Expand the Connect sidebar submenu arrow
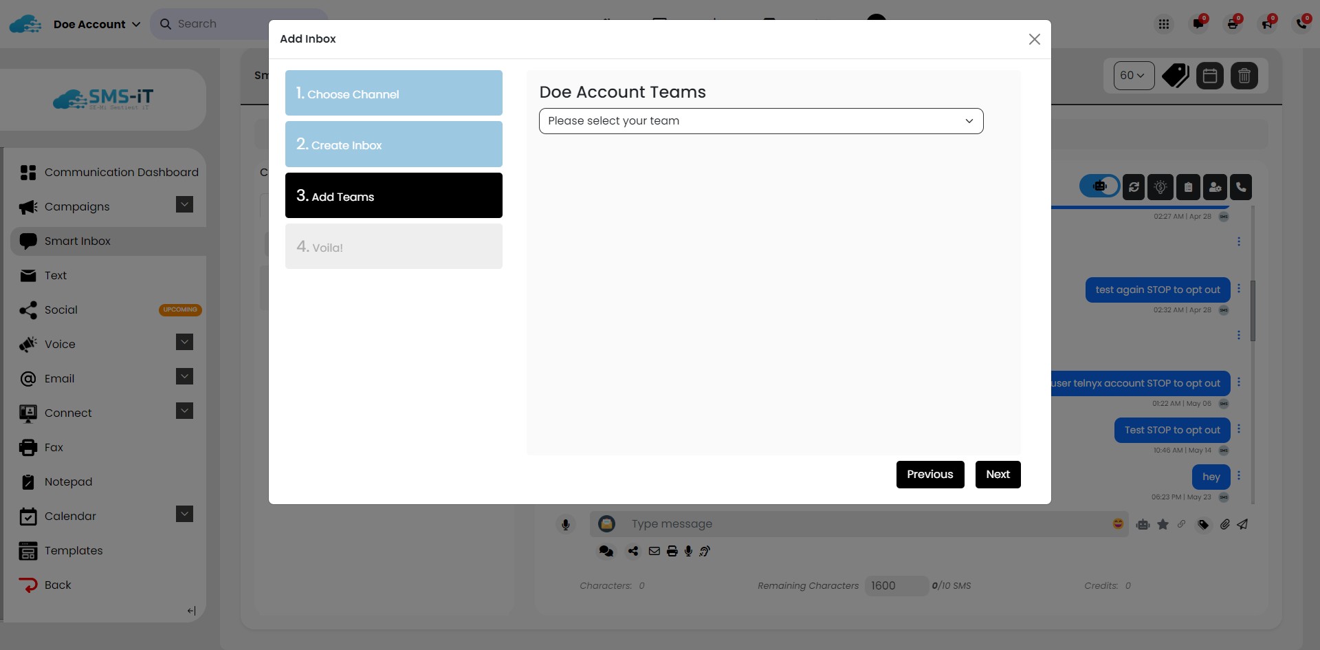The width and height of the screenshot is (1320, 650). click(184, 411)
